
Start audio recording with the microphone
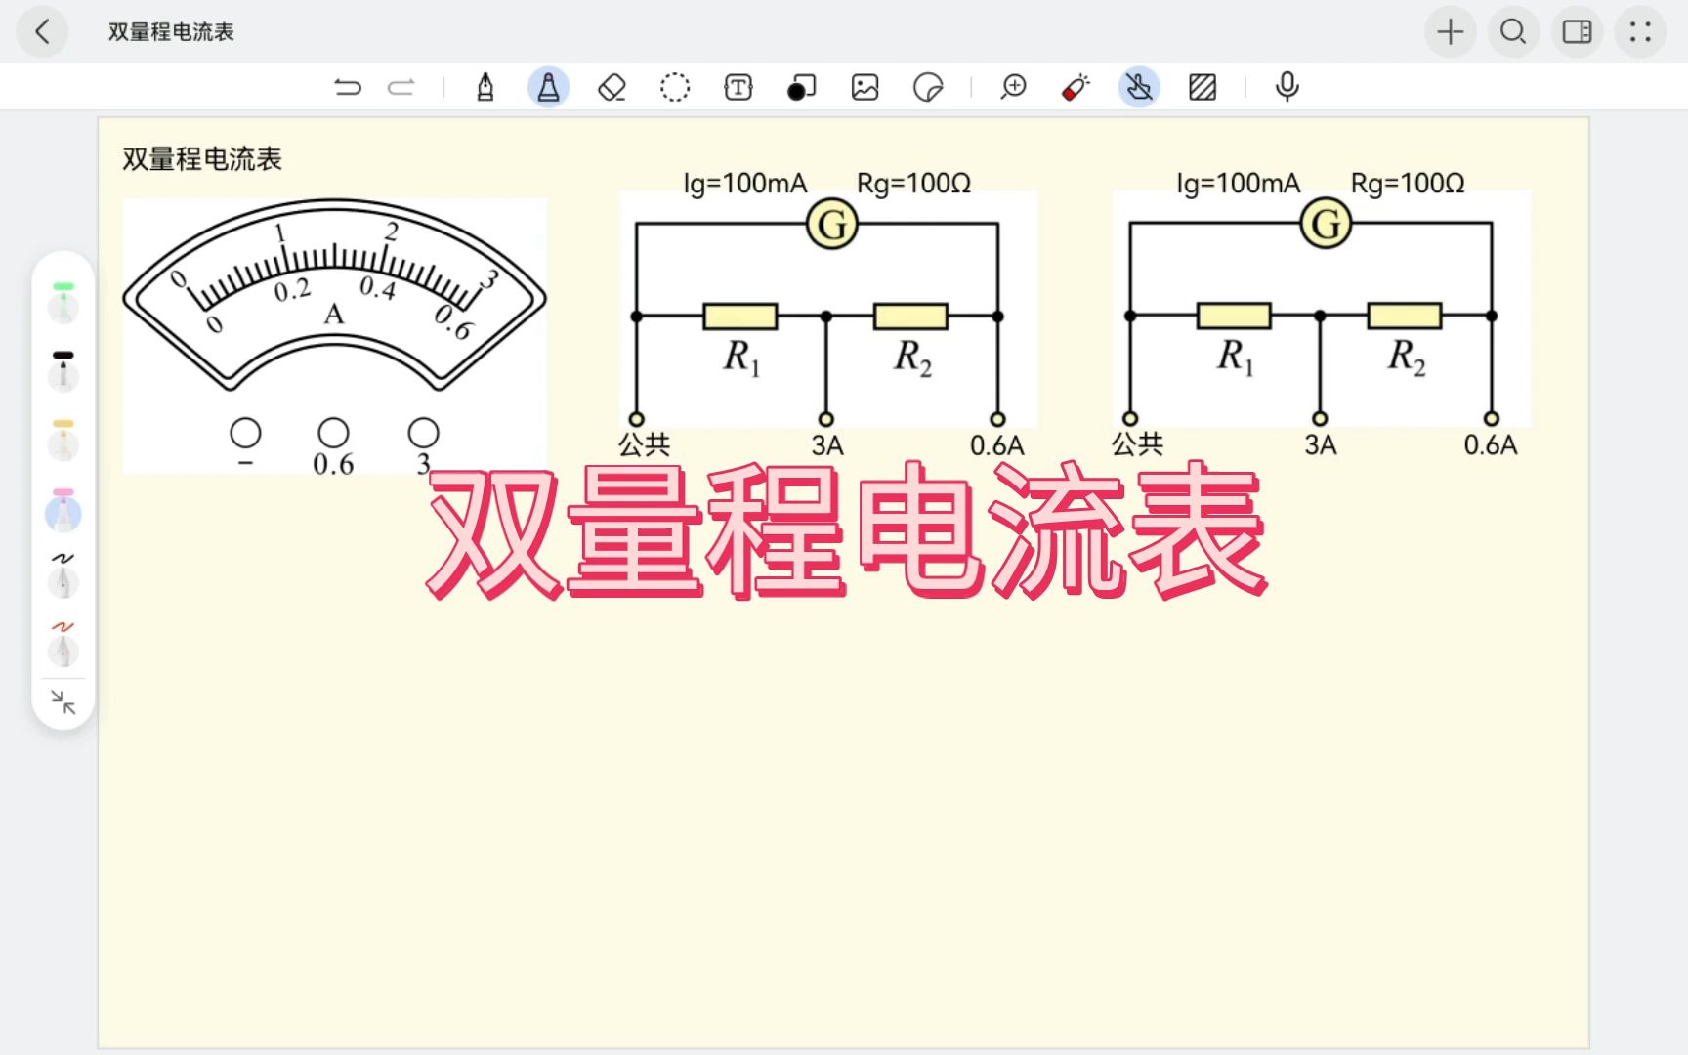[1287, 88]
